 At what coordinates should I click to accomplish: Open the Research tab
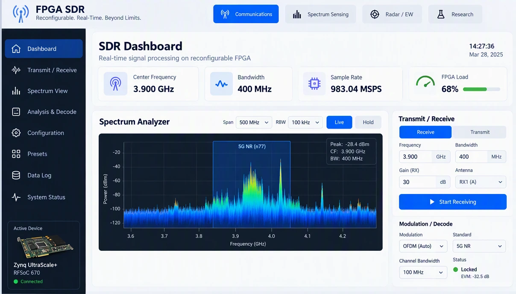pyautogui.click(x=455, y=15)
